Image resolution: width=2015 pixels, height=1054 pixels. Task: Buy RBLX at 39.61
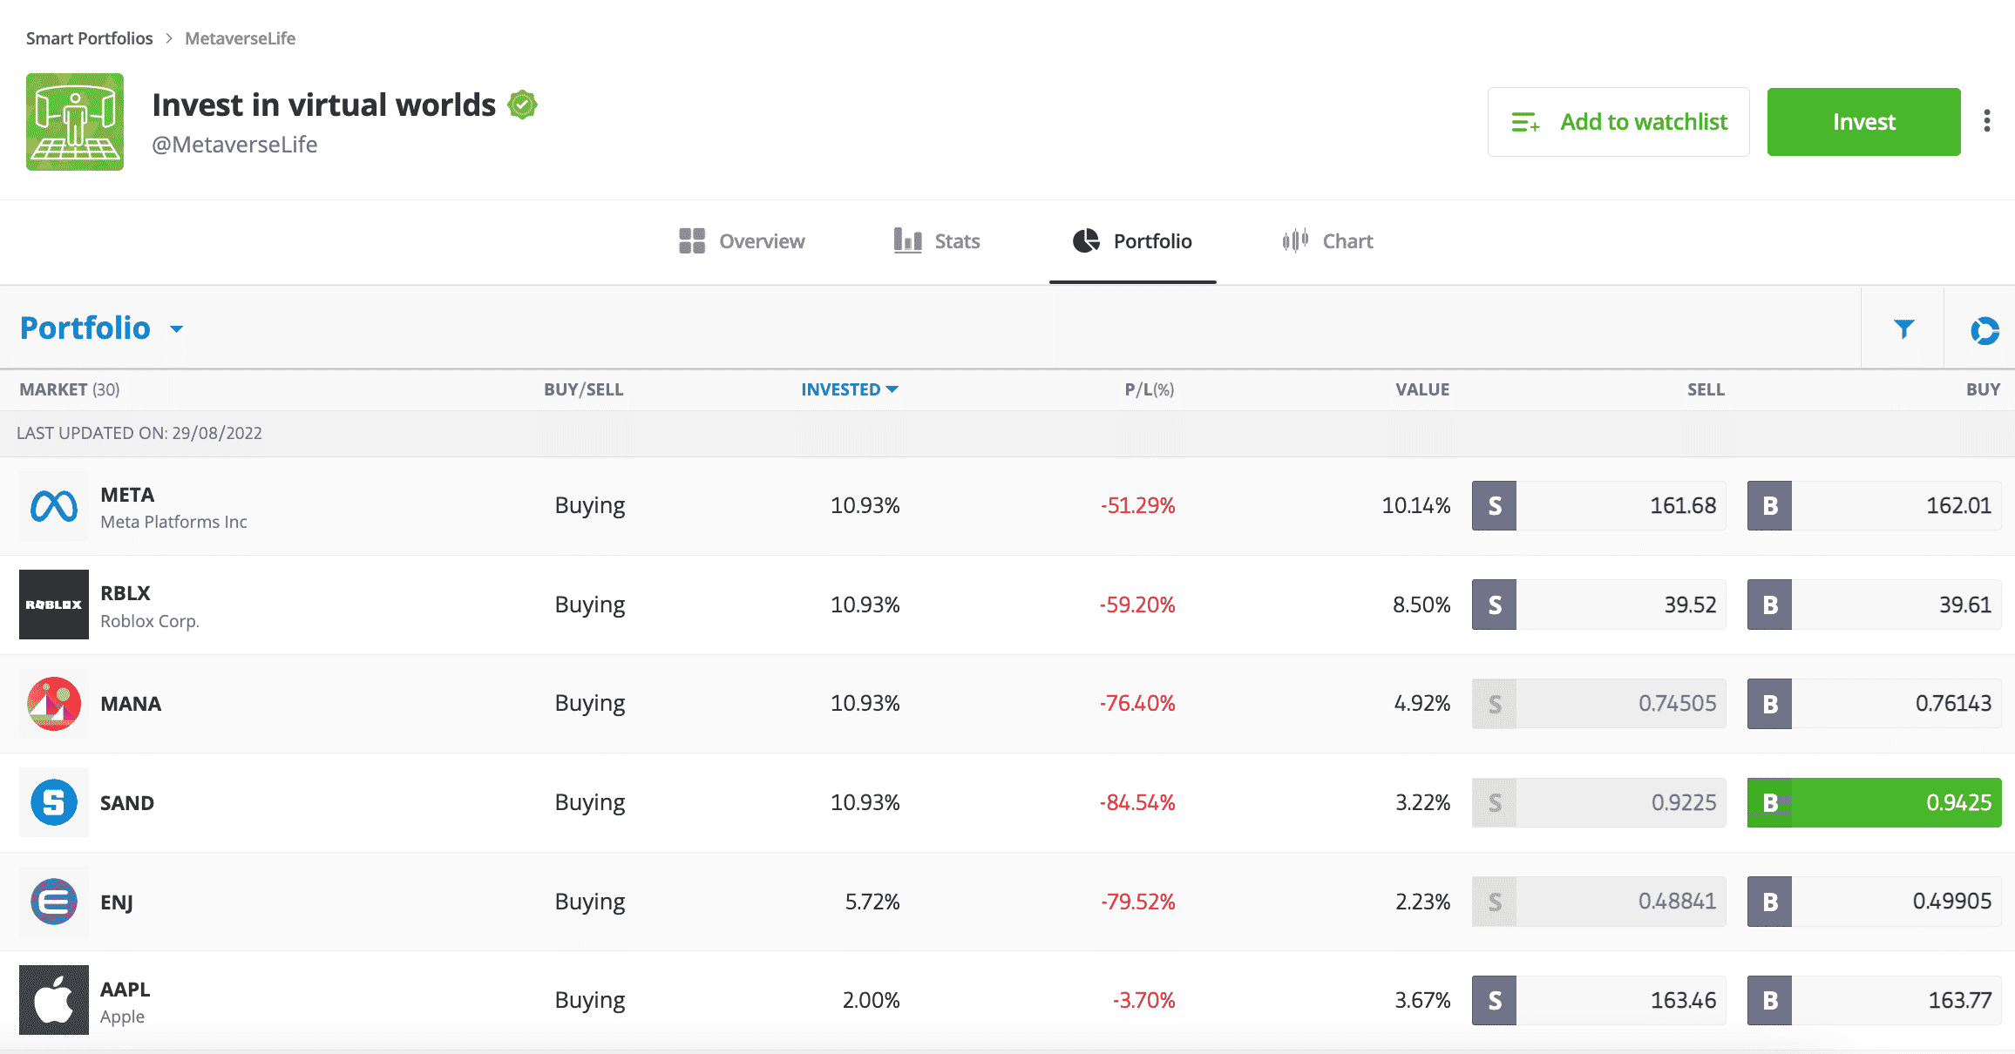pos(1875,605)
